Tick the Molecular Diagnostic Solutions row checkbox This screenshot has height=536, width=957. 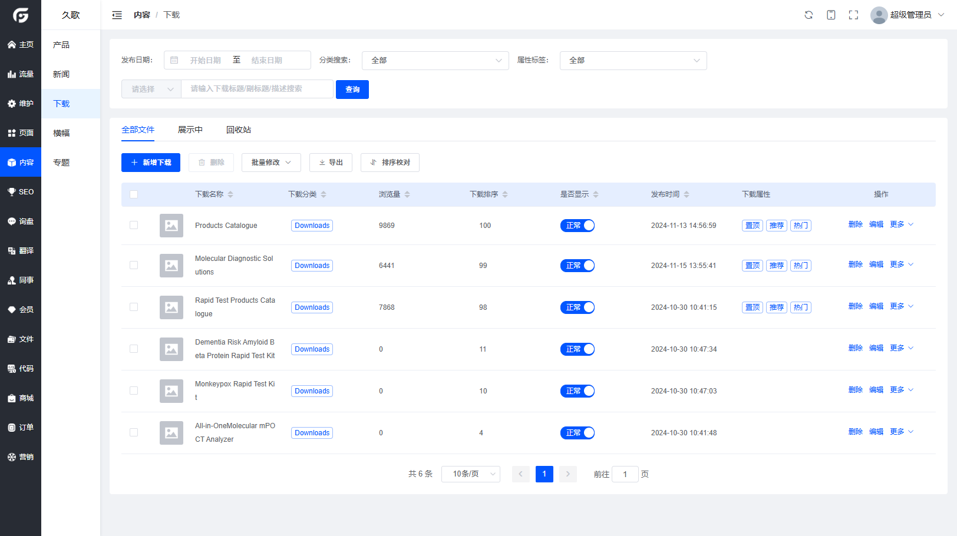point(134,265)
